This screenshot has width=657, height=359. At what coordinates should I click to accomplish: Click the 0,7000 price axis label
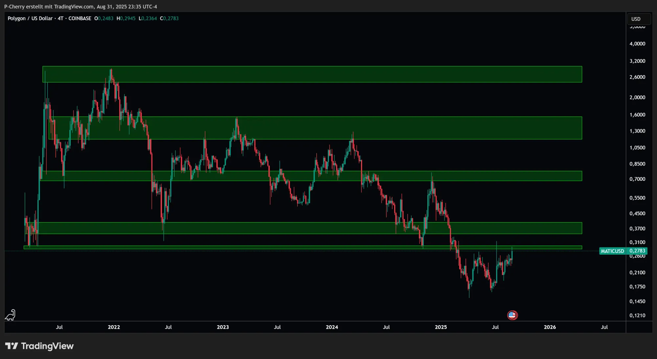[x=637, y=179]
